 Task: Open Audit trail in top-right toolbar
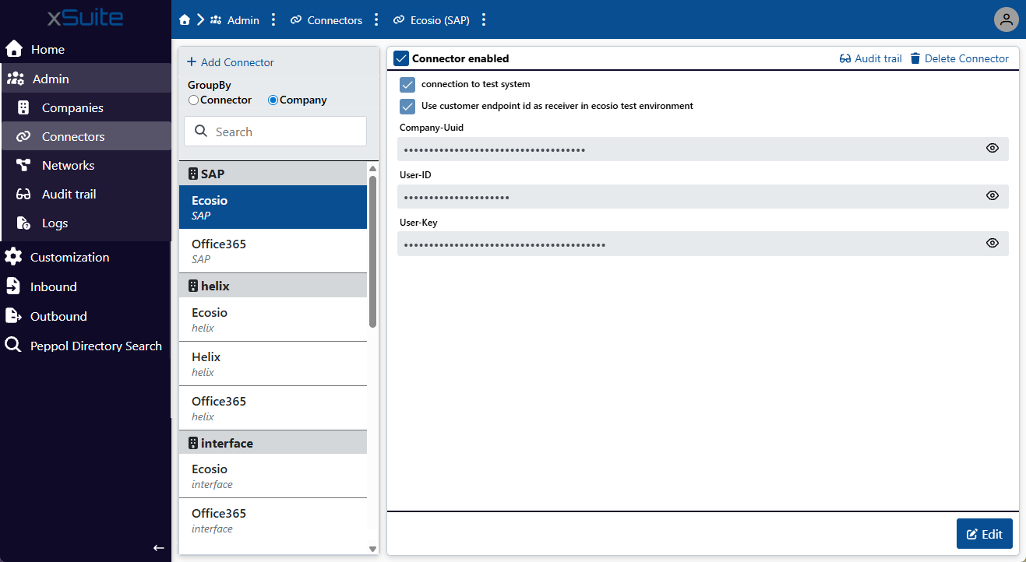[870, 58]
